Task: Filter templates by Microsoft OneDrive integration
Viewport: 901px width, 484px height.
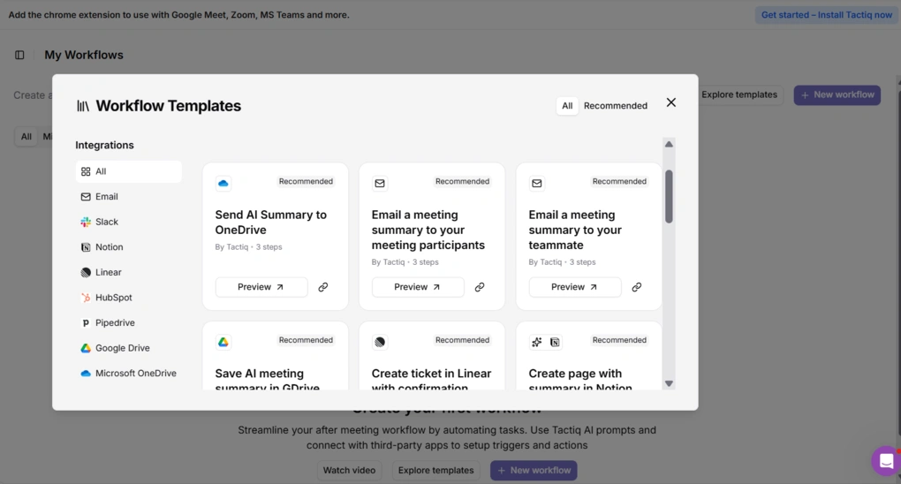Action: [x=129, y=374]
